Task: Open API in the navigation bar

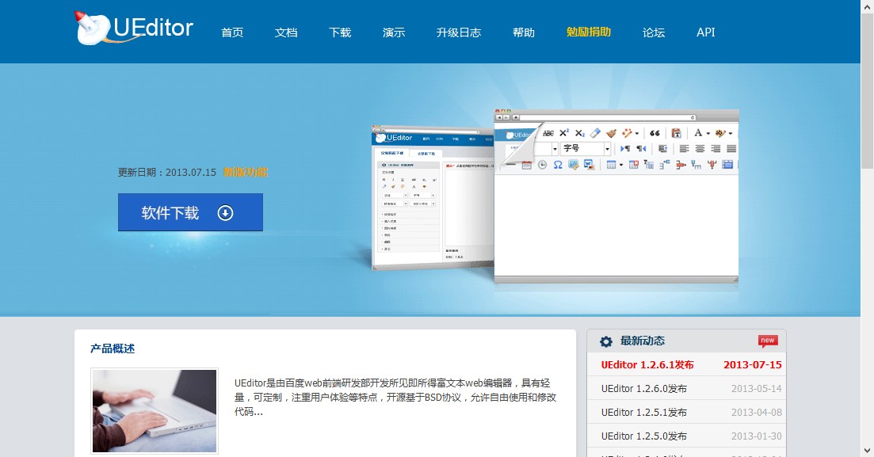Action: 706,32
